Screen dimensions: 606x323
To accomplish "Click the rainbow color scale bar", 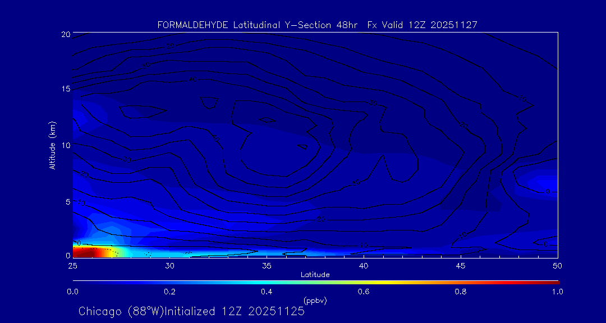I will coord(316,283).
